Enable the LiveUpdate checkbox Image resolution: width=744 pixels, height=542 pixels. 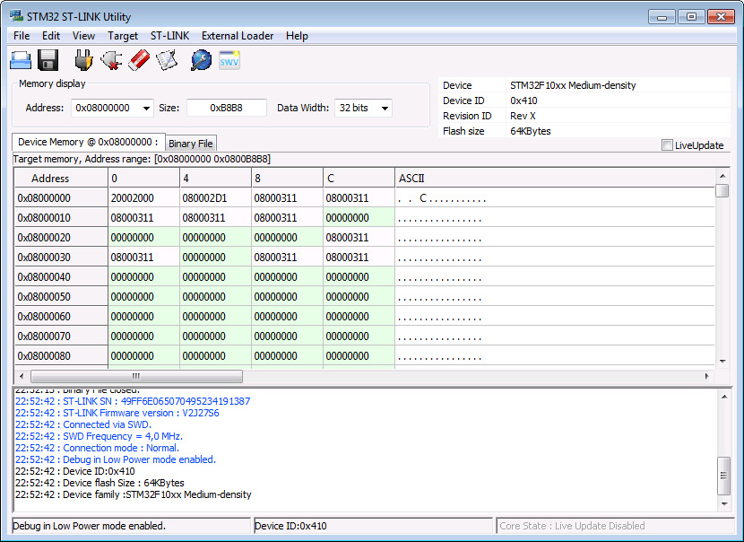pyautogui.click(x=667, y=145)
